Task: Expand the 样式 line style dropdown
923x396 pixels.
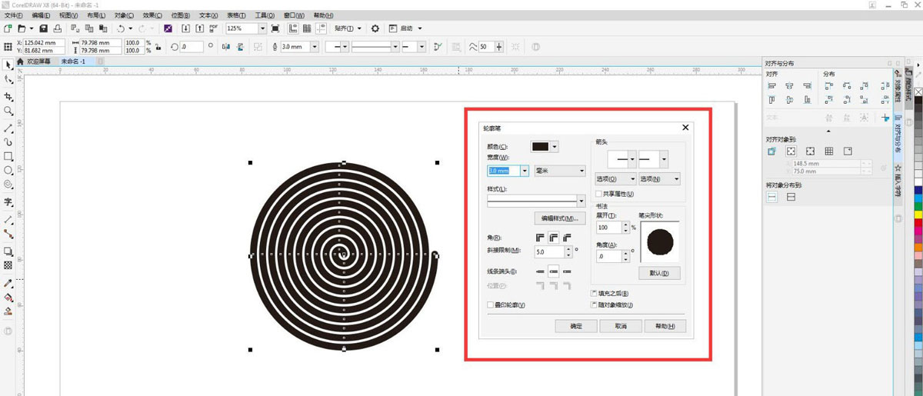Action: [x=581, y=201]
